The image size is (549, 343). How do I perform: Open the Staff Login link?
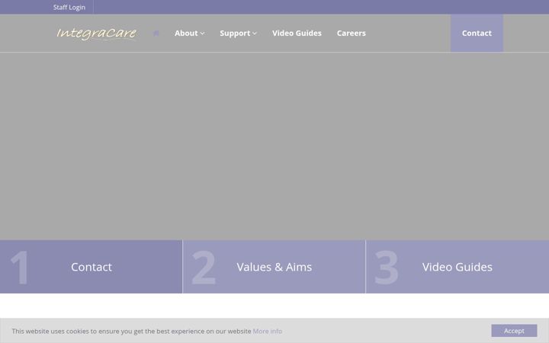tap(69, 7)
